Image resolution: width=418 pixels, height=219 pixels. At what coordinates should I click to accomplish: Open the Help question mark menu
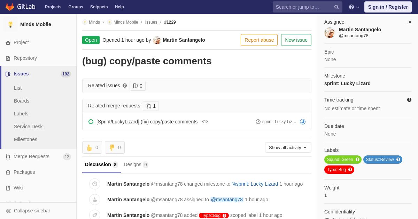coord(354,7)
